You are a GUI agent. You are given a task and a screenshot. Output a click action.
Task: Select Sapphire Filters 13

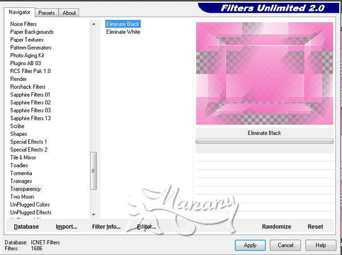30,118
